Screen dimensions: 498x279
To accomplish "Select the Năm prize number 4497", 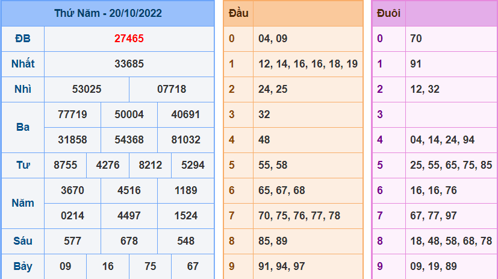I will pos(129,216).
